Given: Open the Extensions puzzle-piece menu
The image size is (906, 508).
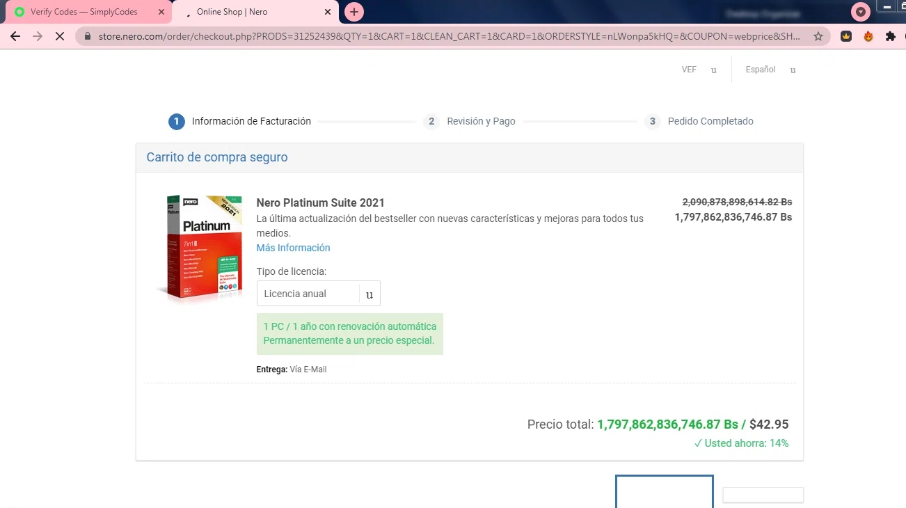Looking at the screenshot, I should point(891,36).
